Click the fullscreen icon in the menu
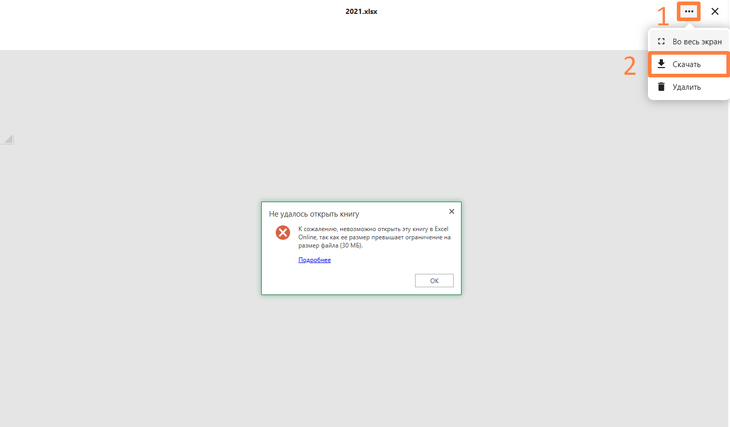The width and height of the screenshot is (730, 427). (661, 42)
